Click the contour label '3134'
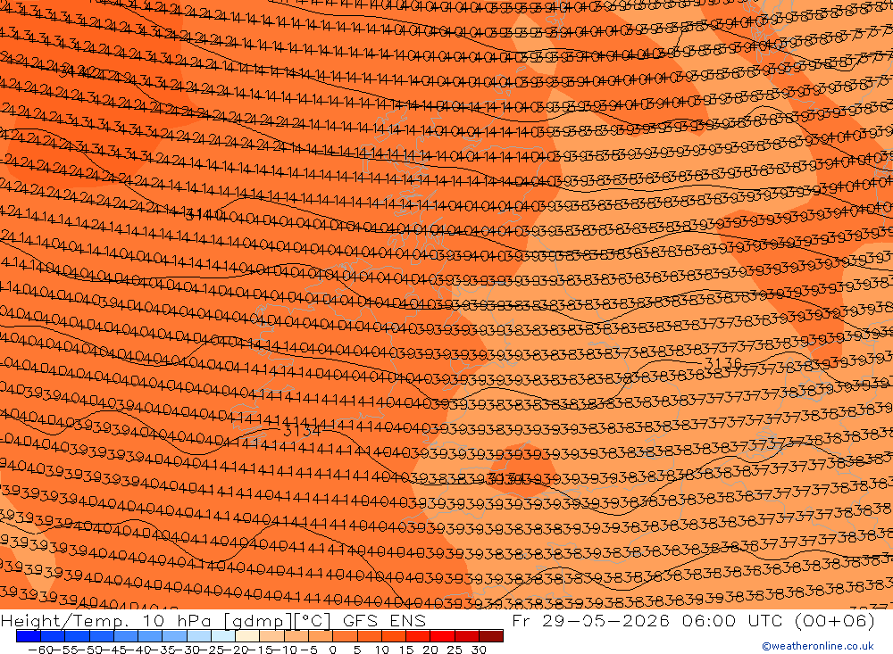This screenshot has width=893, height=654. pos(302,431)
